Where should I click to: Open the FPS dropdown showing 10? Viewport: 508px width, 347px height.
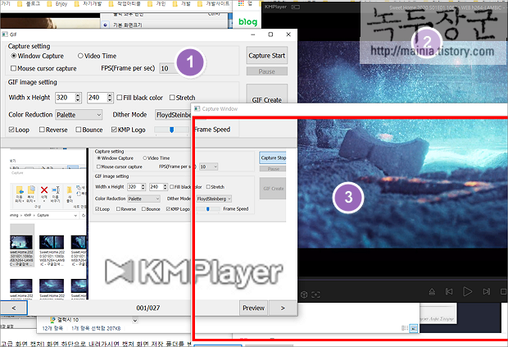[x=169, y=68]
